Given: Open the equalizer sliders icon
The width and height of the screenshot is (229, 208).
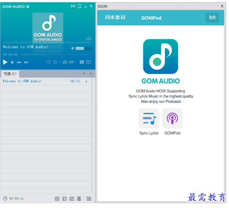Looking at the screenshot, I should point(71,62).
